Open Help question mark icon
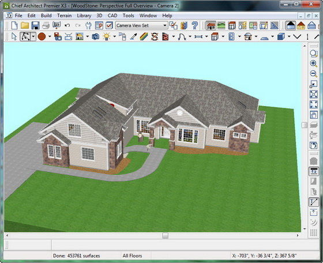Image resolution: width=323 pixels, height=263 pixels. tap(194, 25)
